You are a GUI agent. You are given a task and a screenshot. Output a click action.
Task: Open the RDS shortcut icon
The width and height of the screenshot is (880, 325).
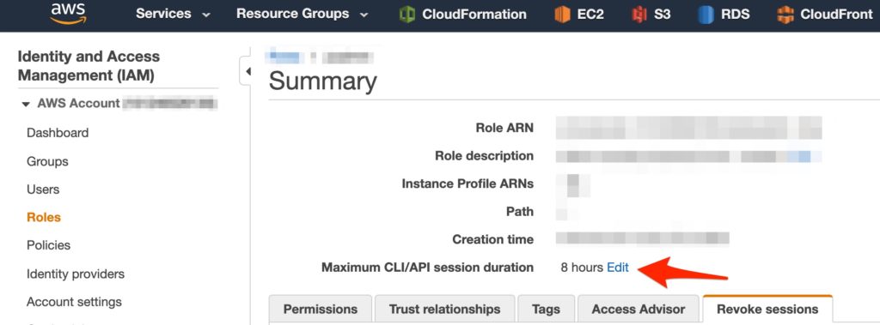706,15
